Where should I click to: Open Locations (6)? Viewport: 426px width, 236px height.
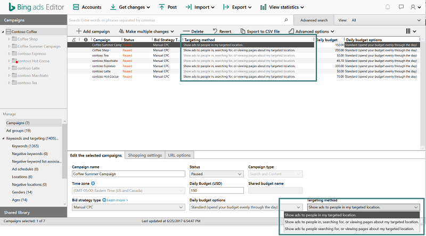coord(22,177)
